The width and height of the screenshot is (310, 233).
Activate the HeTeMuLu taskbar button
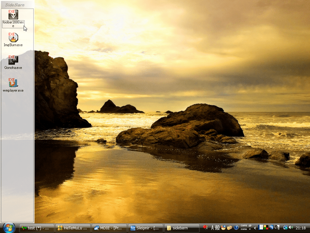pos(73,228)
